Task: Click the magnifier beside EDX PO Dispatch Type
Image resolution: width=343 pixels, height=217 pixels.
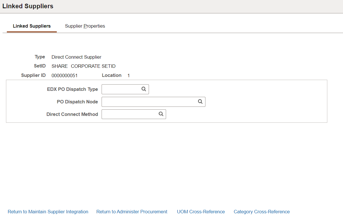Action: tap(143, 89)
